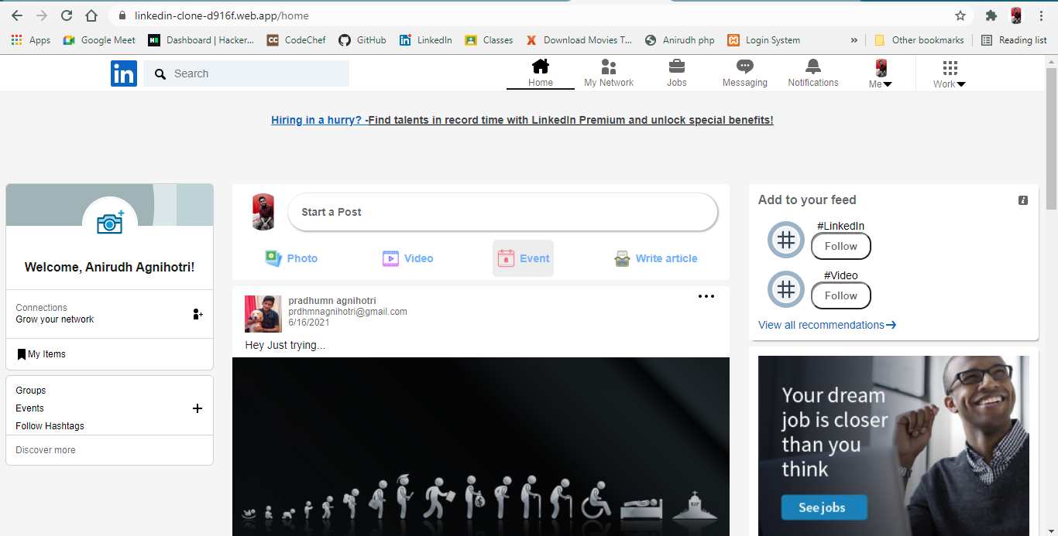Open the Other bookmarks menu
The width and height of the screenshot is (1058, 536).
pos(919,39)
